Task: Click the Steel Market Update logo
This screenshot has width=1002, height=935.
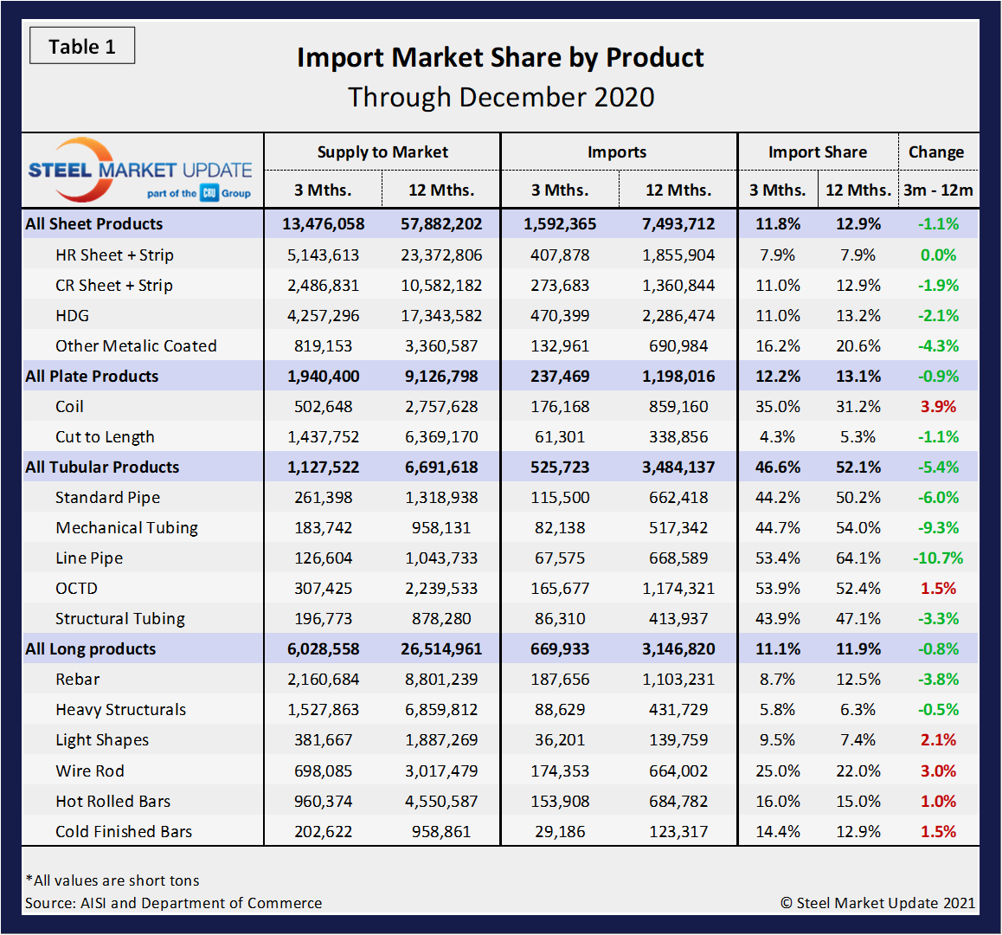Action: pos(140,169)
